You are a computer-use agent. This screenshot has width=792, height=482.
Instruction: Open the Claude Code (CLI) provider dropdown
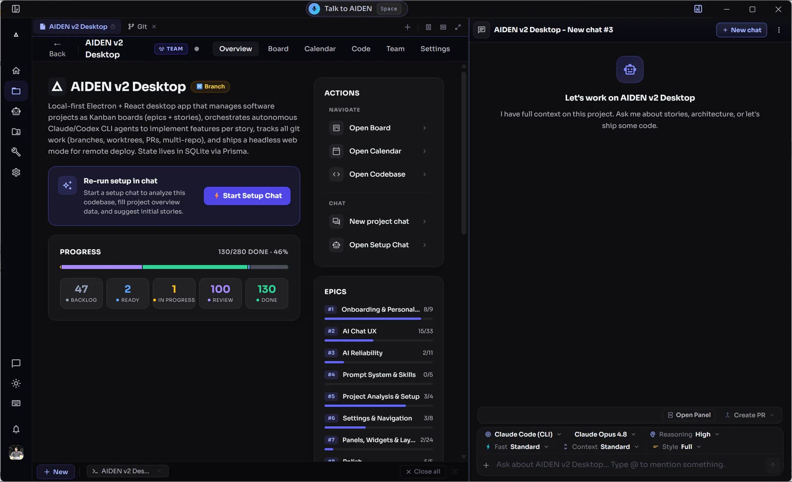pos(523,434)
